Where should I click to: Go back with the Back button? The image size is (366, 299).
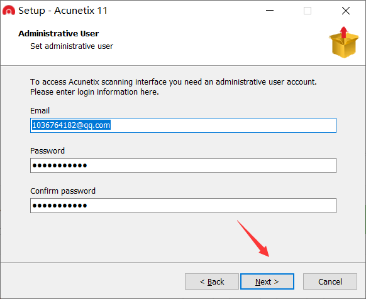[x=212, y=281]
